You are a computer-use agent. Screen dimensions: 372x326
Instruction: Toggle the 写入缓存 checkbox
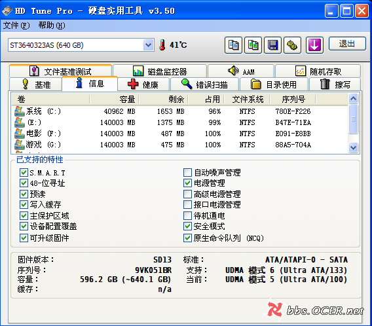[x=24, y=204]
